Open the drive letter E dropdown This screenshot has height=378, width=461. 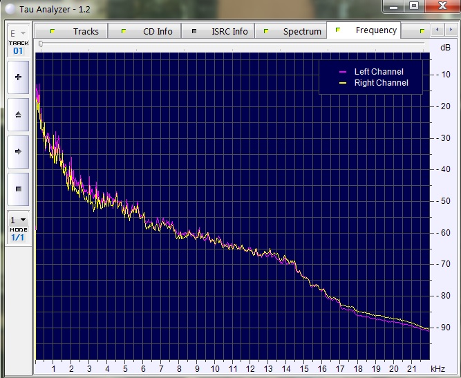pos(18,33)
